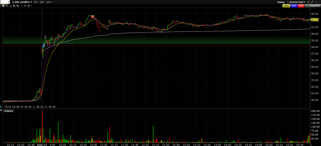Screen dimensions: 321x146
Task: Close the Volume panel with the X
Action: (x=1, y=110)
